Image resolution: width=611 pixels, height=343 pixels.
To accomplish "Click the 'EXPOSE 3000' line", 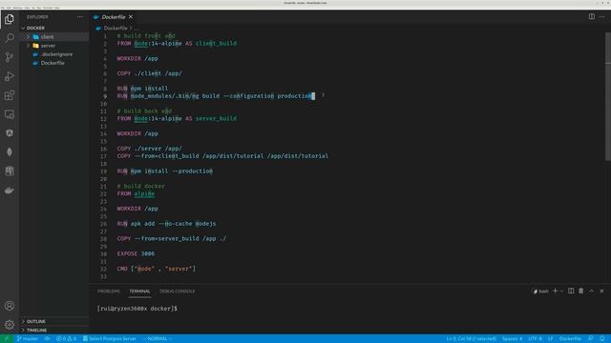I will [136, 253].
